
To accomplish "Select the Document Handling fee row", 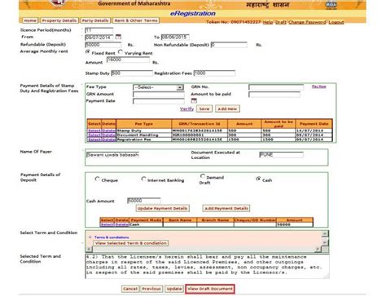I will tap(94, 135).
